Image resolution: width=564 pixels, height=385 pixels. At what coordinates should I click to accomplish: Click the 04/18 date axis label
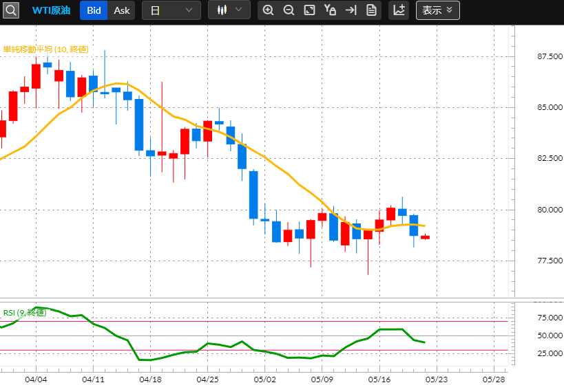click(x=150, y=379)
